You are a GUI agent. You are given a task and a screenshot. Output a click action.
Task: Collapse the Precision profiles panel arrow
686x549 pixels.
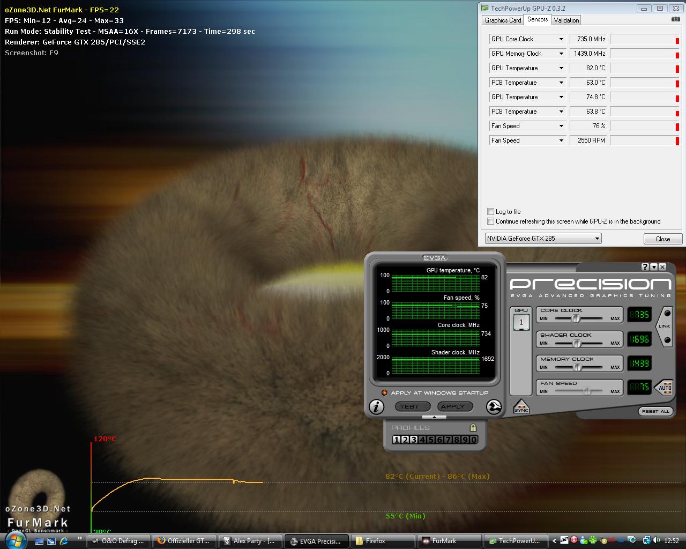435,417
